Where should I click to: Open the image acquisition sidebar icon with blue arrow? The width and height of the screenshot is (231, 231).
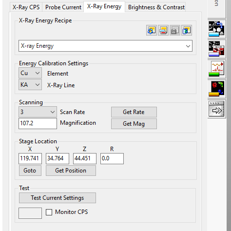coord(216,29)
